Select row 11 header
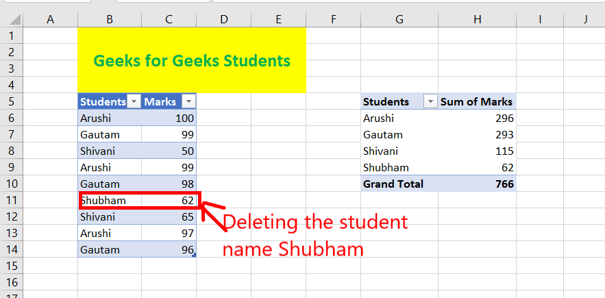This screenshot has height=298, width=605. click(x=12, y=200)
